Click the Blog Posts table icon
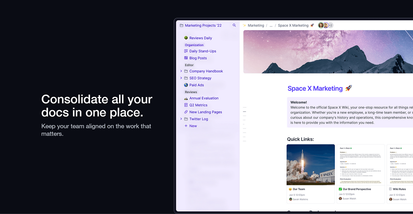 pos(186,58)
